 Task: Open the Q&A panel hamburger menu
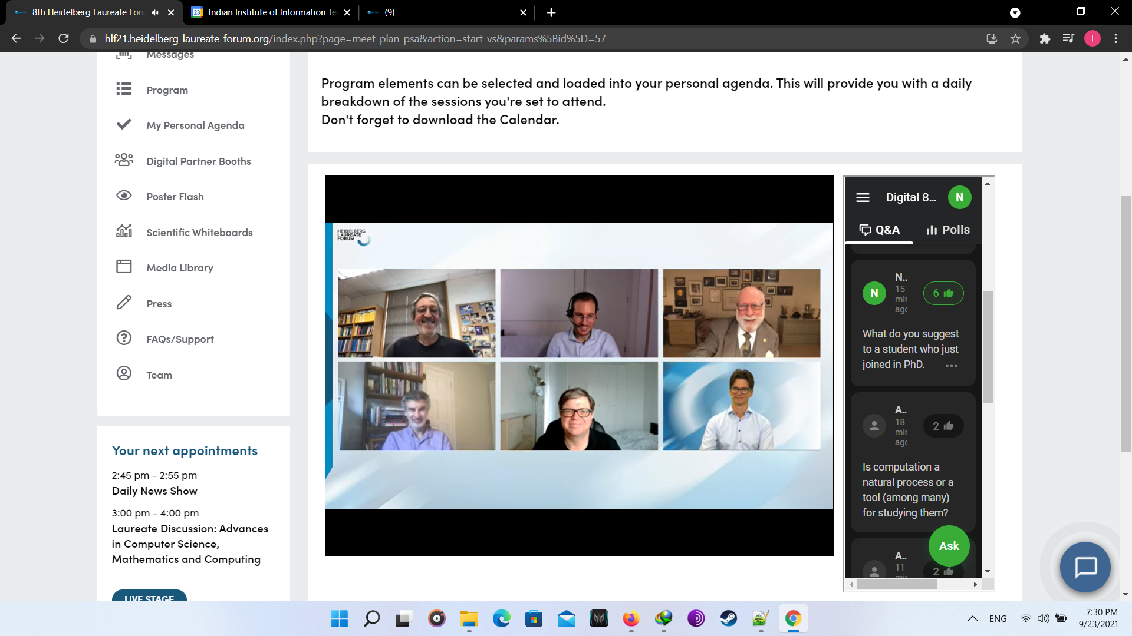(863, 198)
